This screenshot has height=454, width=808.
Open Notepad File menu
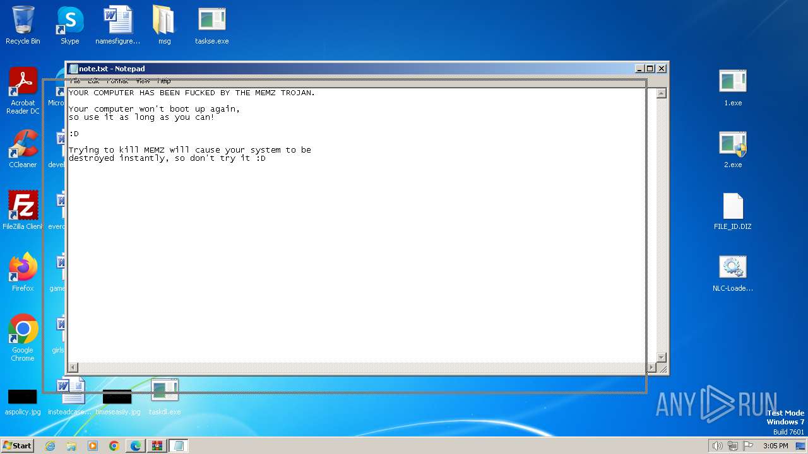[75, 81]
